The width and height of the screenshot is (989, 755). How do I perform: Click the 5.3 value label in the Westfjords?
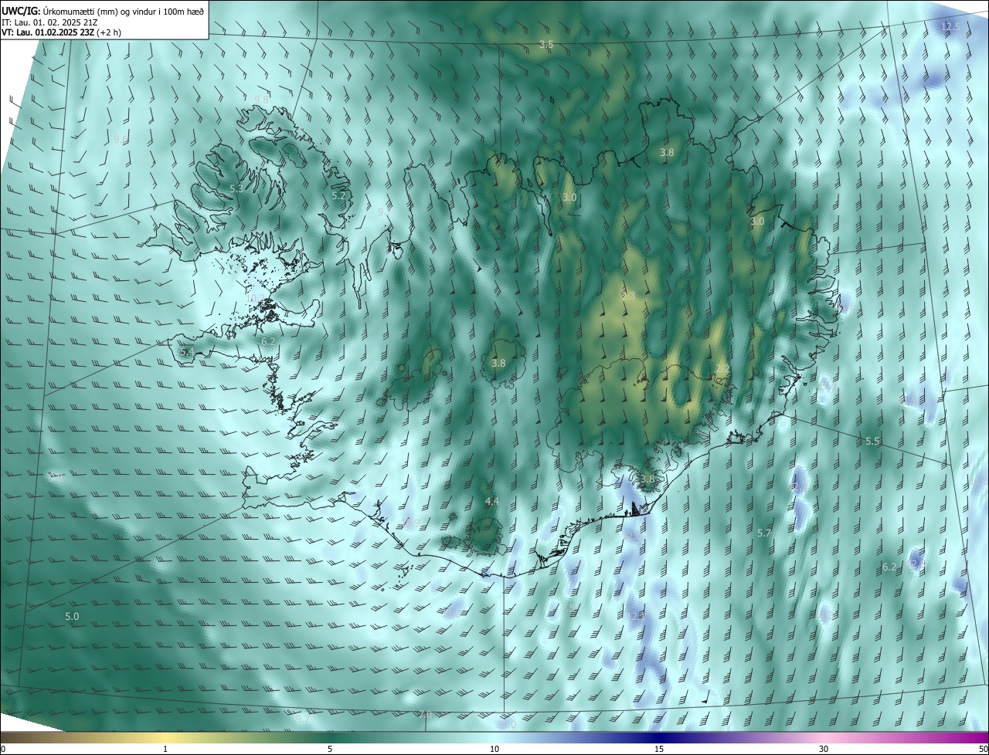point(237,188)
